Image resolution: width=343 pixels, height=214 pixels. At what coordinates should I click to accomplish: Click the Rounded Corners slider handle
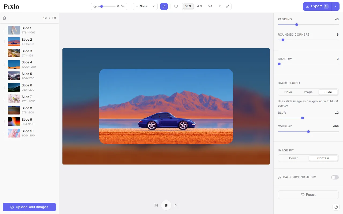coord(283,40)
